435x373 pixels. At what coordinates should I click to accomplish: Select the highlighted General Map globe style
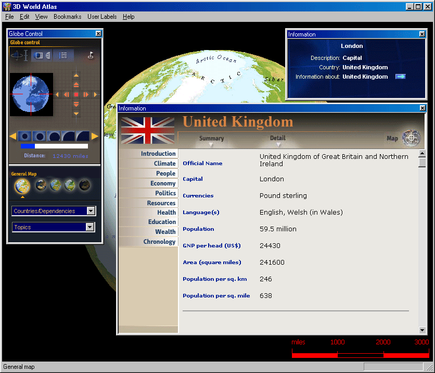[x=22, y=186]
